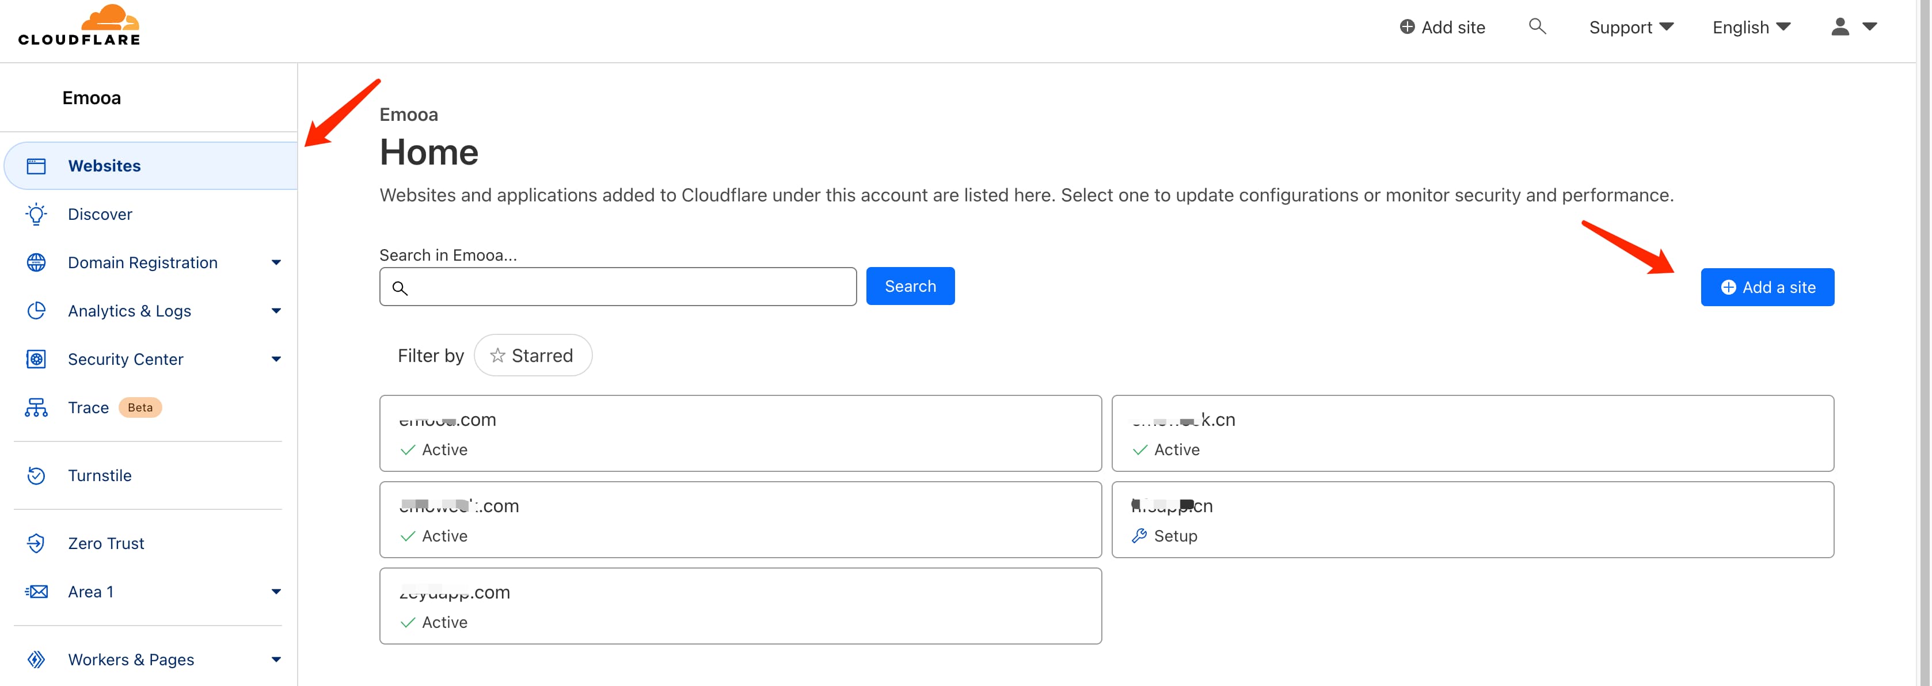
Task: Select the Security Center icon
Action: tap(36, 359)
